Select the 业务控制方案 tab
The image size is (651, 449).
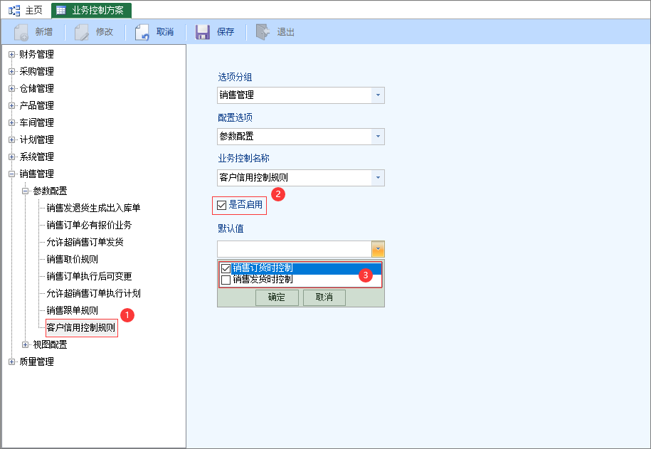point(91,11)
